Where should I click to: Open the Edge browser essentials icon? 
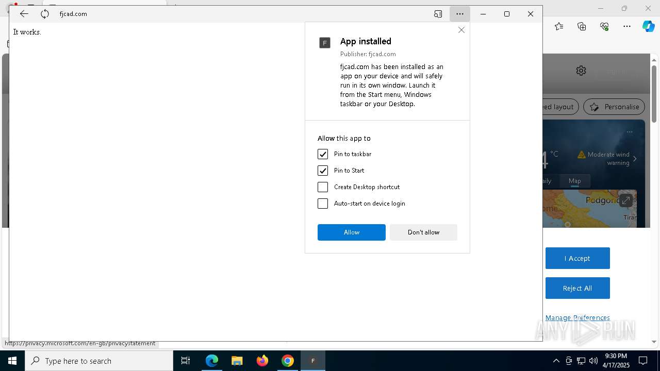[x=604, y=26]
